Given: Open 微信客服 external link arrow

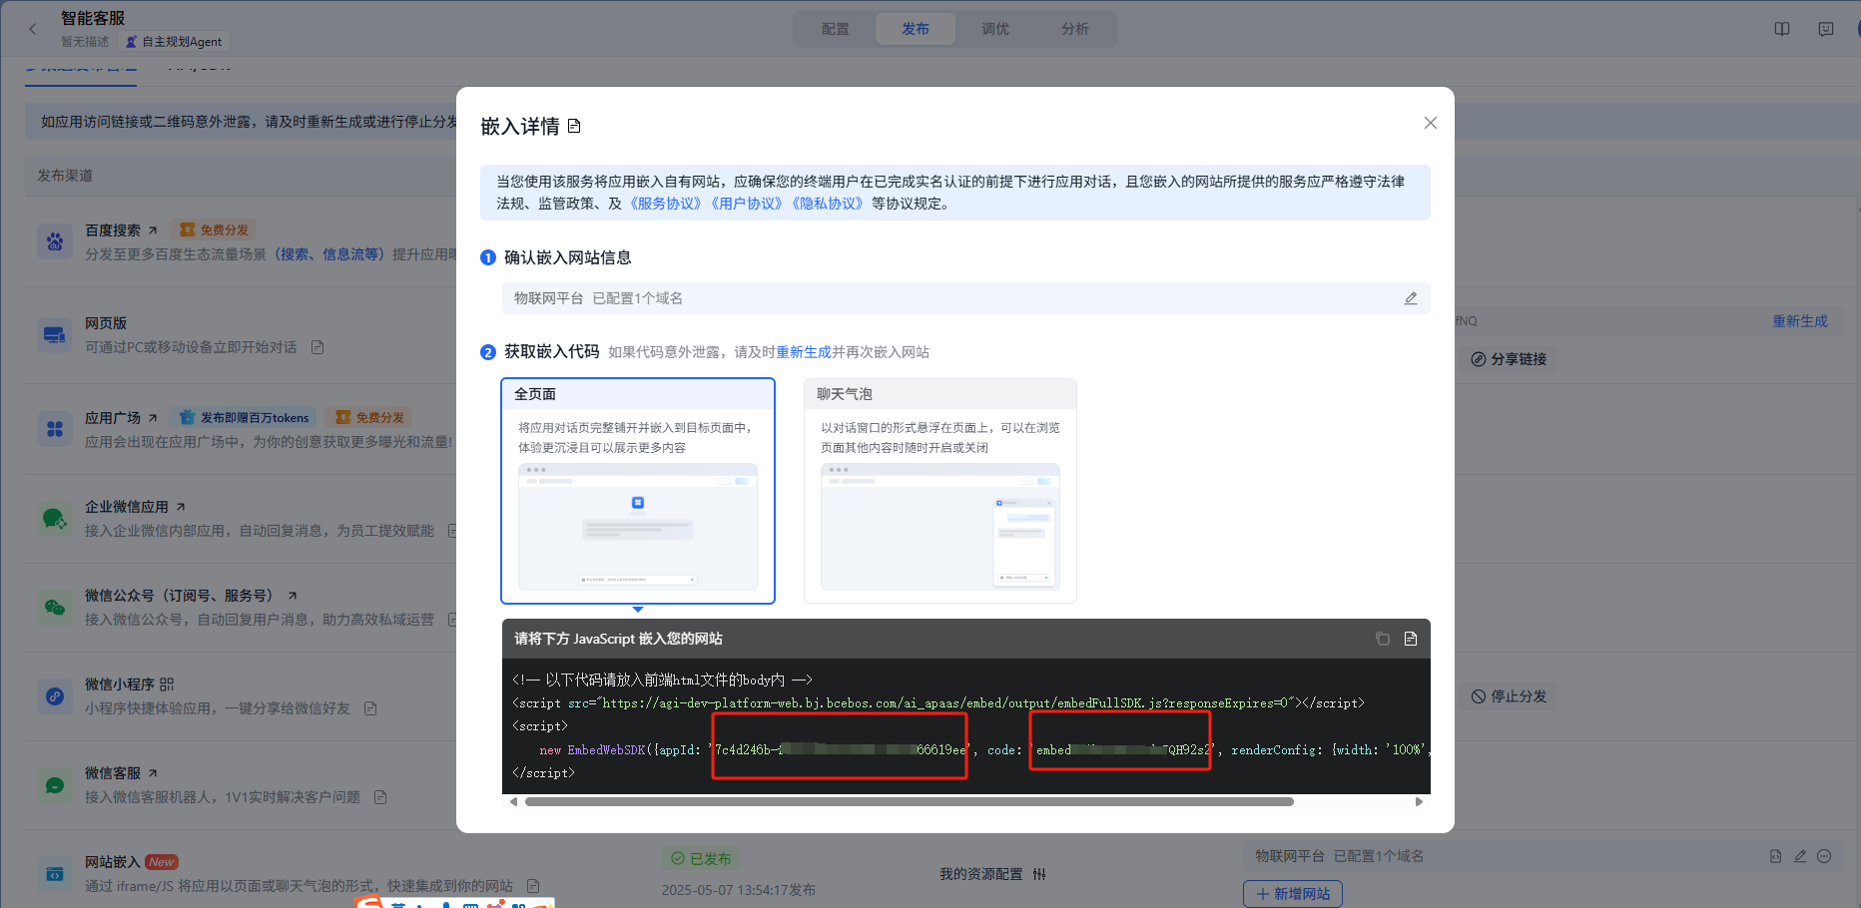Looking at the screenshot, I should click(x=153, y=773).
